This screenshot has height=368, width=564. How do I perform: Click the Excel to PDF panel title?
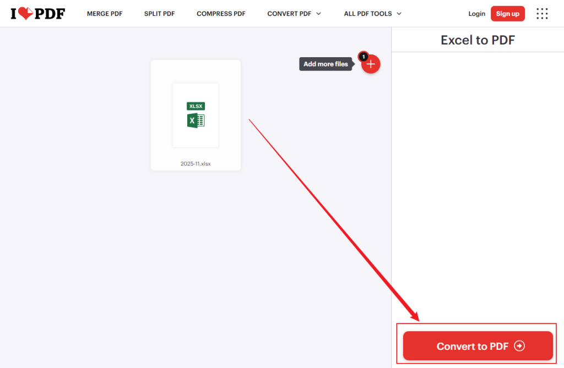tap(477, 40)
